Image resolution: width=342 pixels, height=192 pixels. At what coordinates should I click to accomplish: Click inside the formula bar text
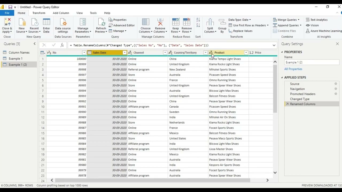click(x=139, y=45)
